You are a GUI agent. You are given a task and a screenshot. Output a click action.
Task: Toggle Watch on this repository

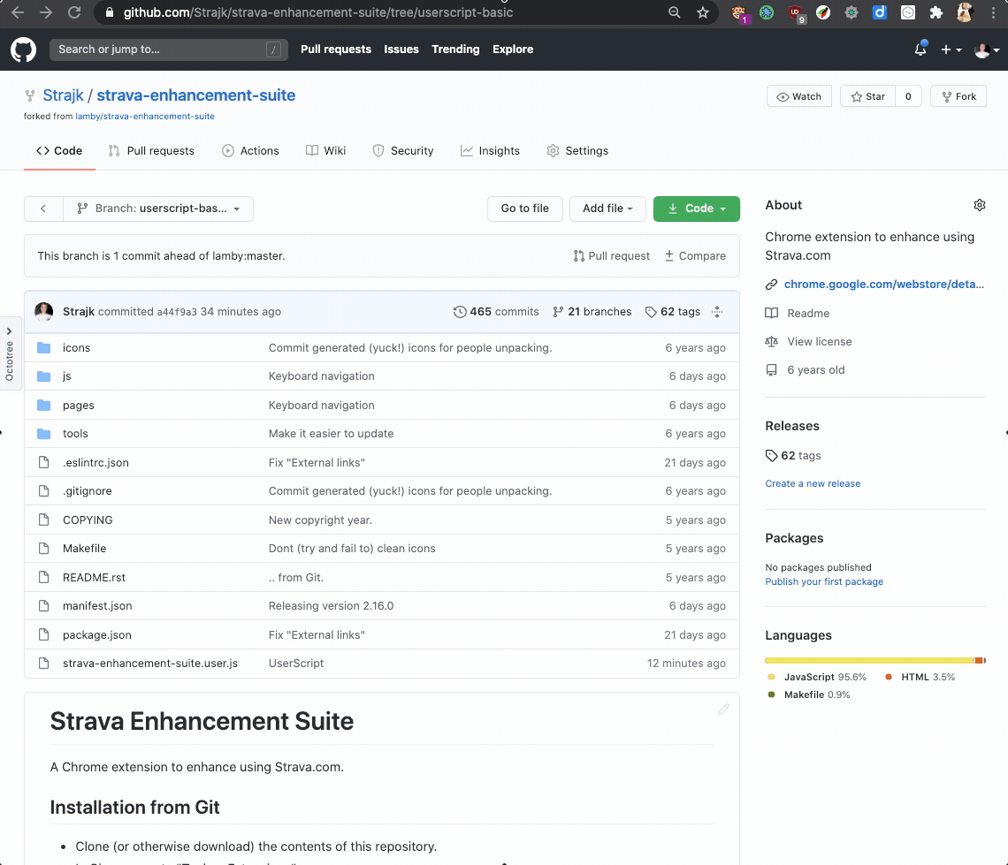tap(799, 96)
